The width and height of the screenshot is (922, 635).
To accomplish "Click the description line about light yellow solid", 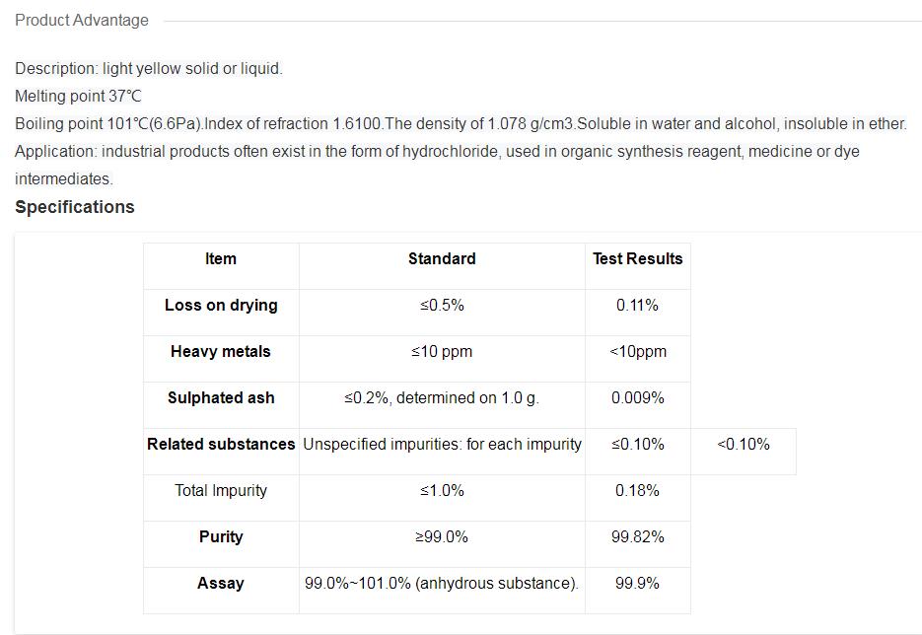I will click(149, 69).
